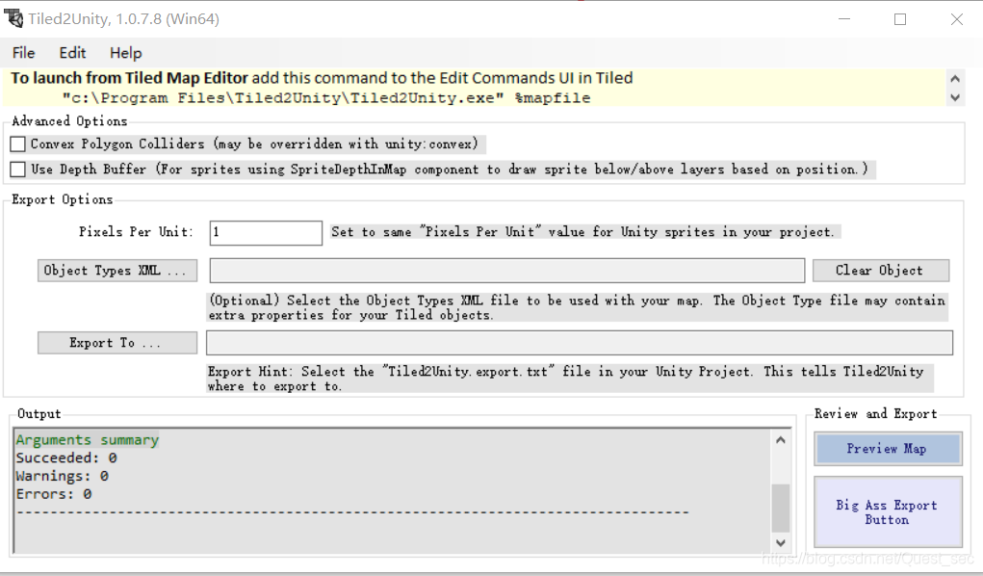The image size is (983, 576).
Task: Click the down arrow of the launch hint scrollbar
Action: pos(955,97)
